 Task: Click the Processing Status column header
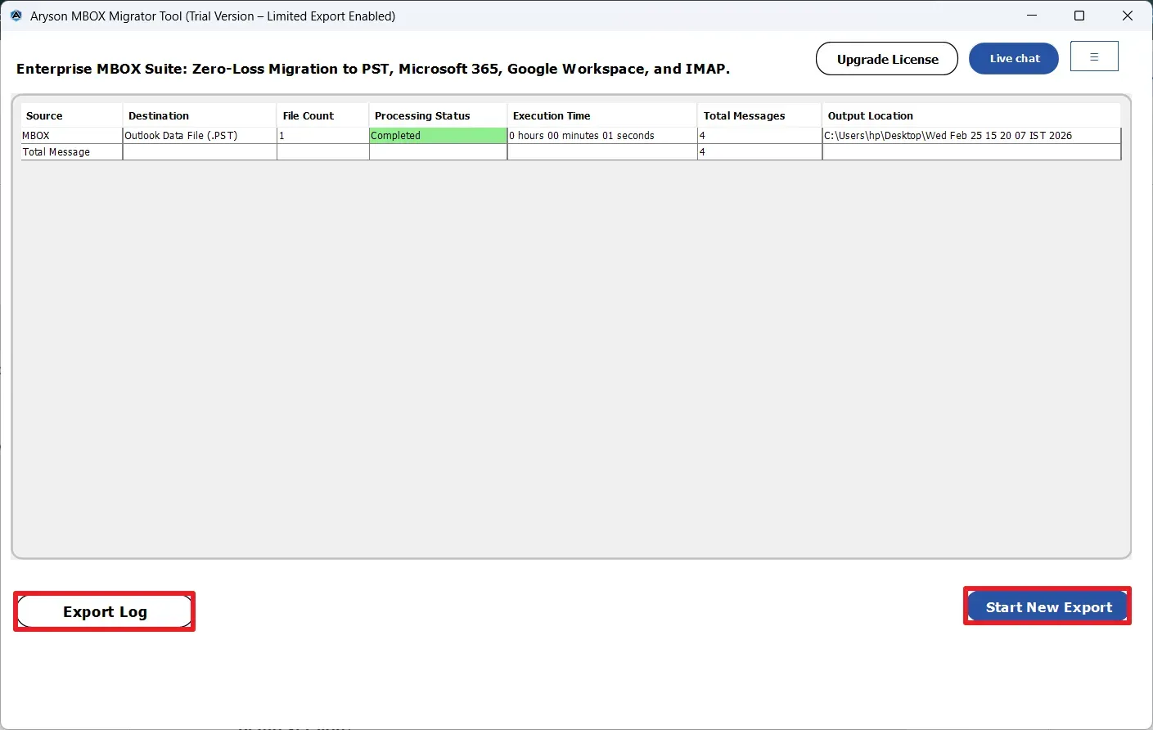click(438, 115)
